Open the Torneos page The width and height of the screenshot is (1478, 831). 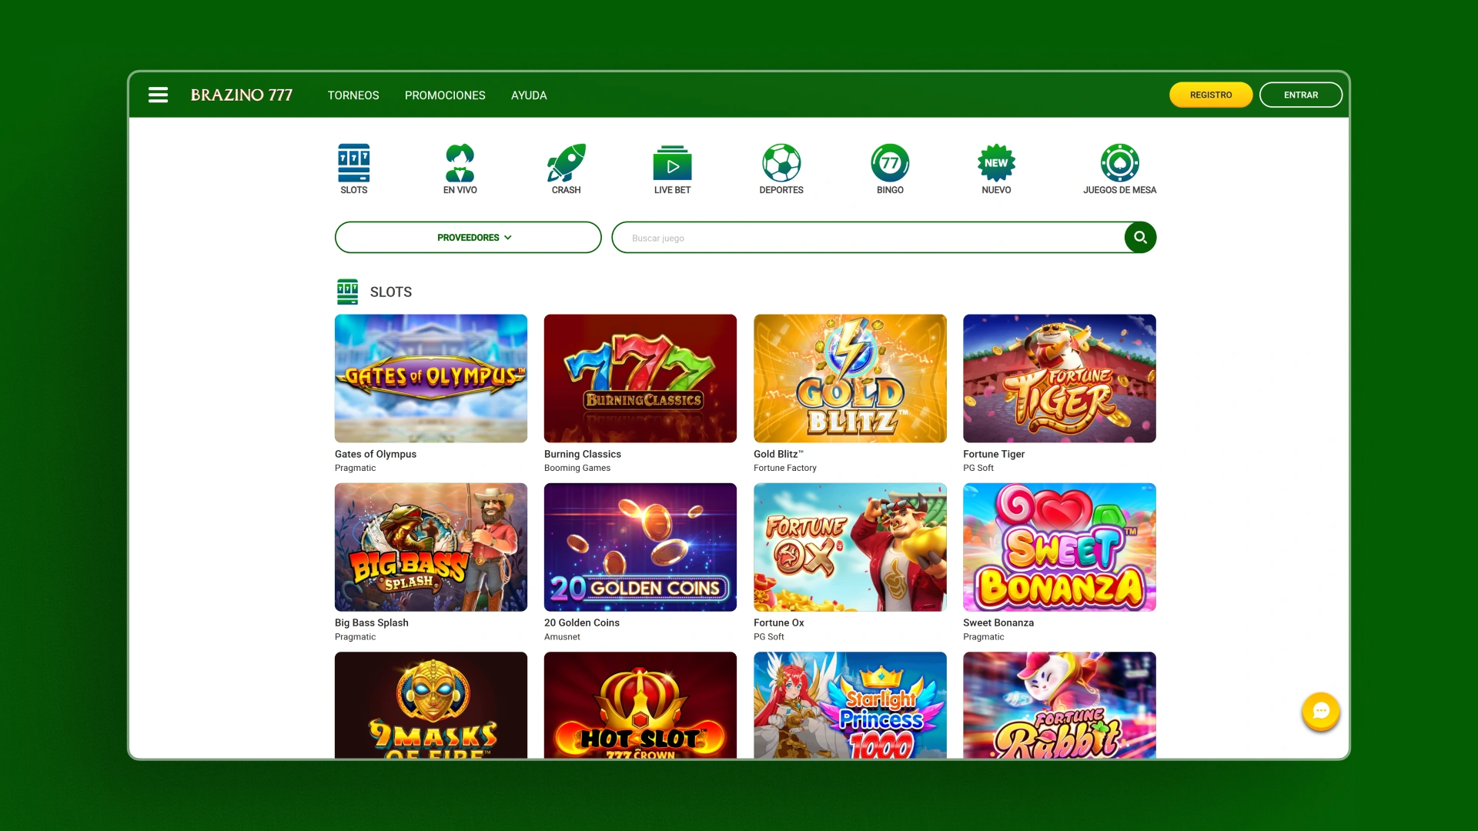pos(353,95)
